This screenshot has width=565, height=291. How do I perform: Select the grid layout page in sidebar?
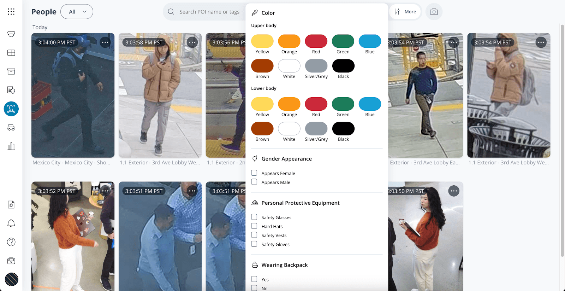[x=11, y=53]
